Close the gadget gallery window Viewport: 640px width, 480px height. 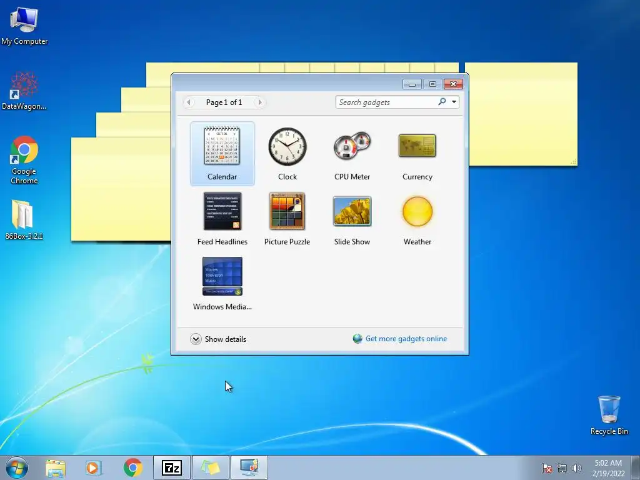pos(453,84)
